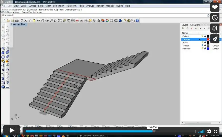
Task: Select the Text object T tool
Action: 3,78
